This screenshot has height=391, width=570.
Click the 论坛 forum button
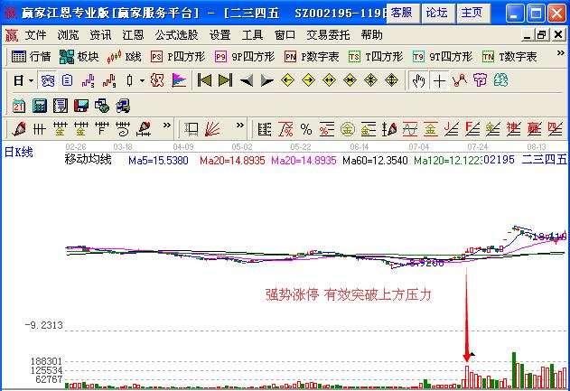tap(436, 12)
